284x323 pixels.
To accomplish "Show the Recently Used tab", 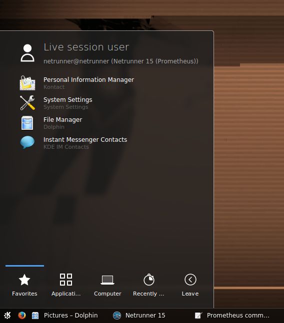I will coord(148,285).
